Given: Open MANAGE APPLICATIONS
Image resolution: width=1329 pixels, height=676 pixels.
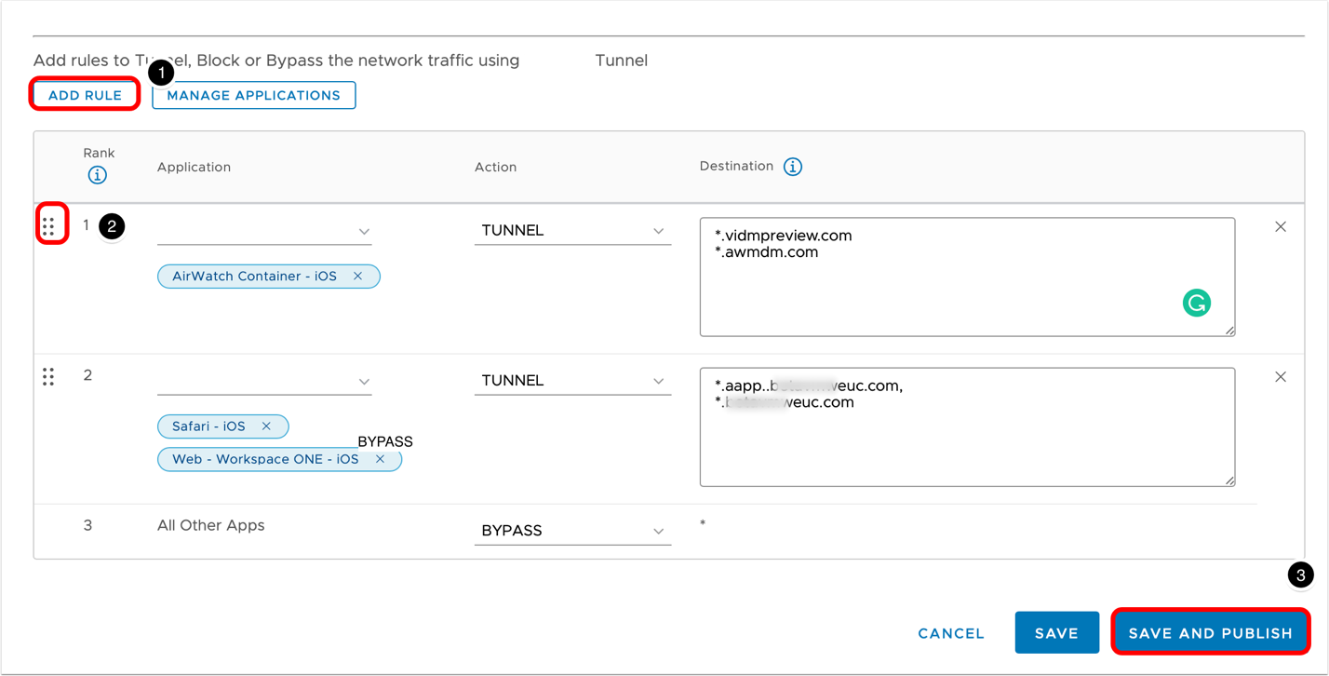Looking at the screenshot, I should pos(253,95).
